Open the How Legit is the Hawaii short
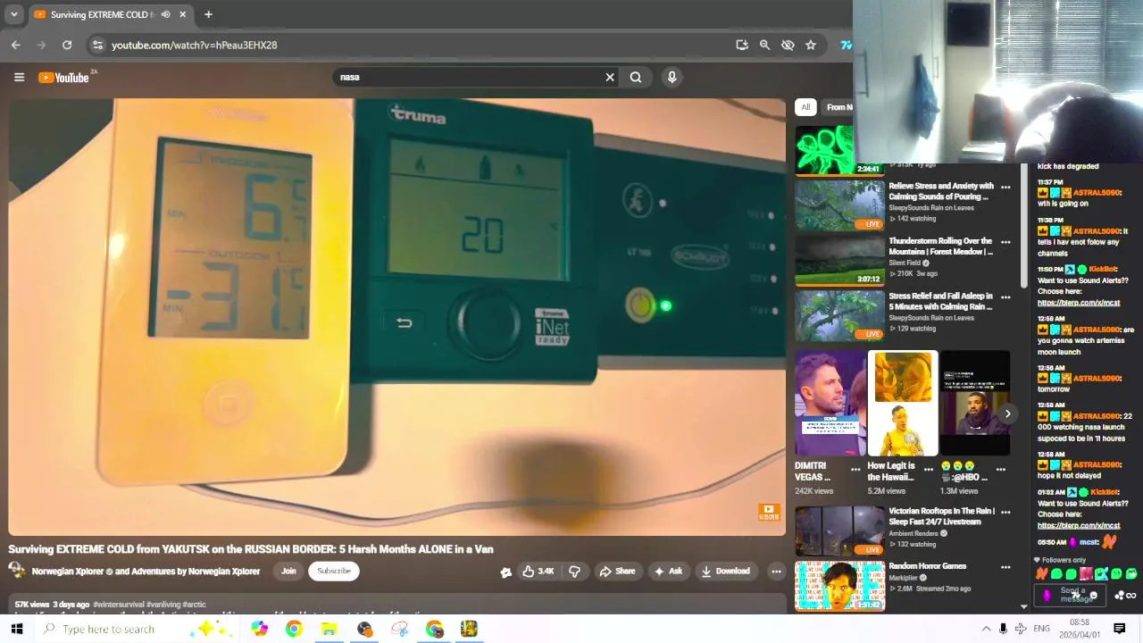 pos(903,403)
